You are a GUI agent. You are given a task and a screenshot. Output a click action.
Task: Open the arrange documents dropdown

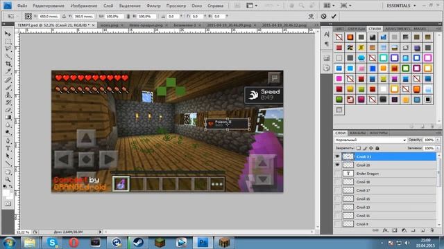[x=330, y=6]
